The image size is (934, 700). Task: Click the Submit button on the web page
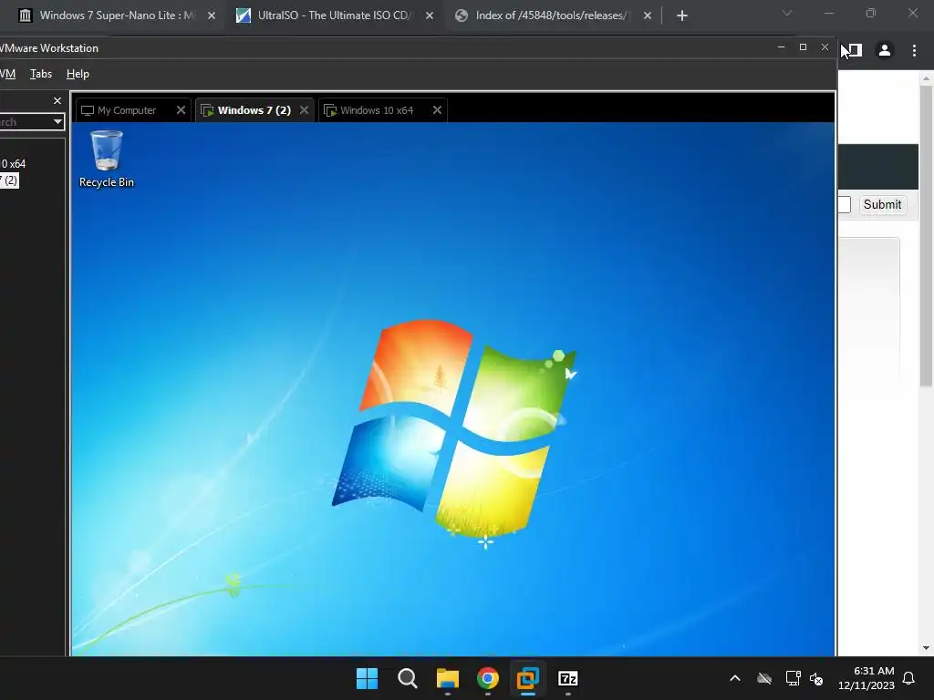(882, 205)
